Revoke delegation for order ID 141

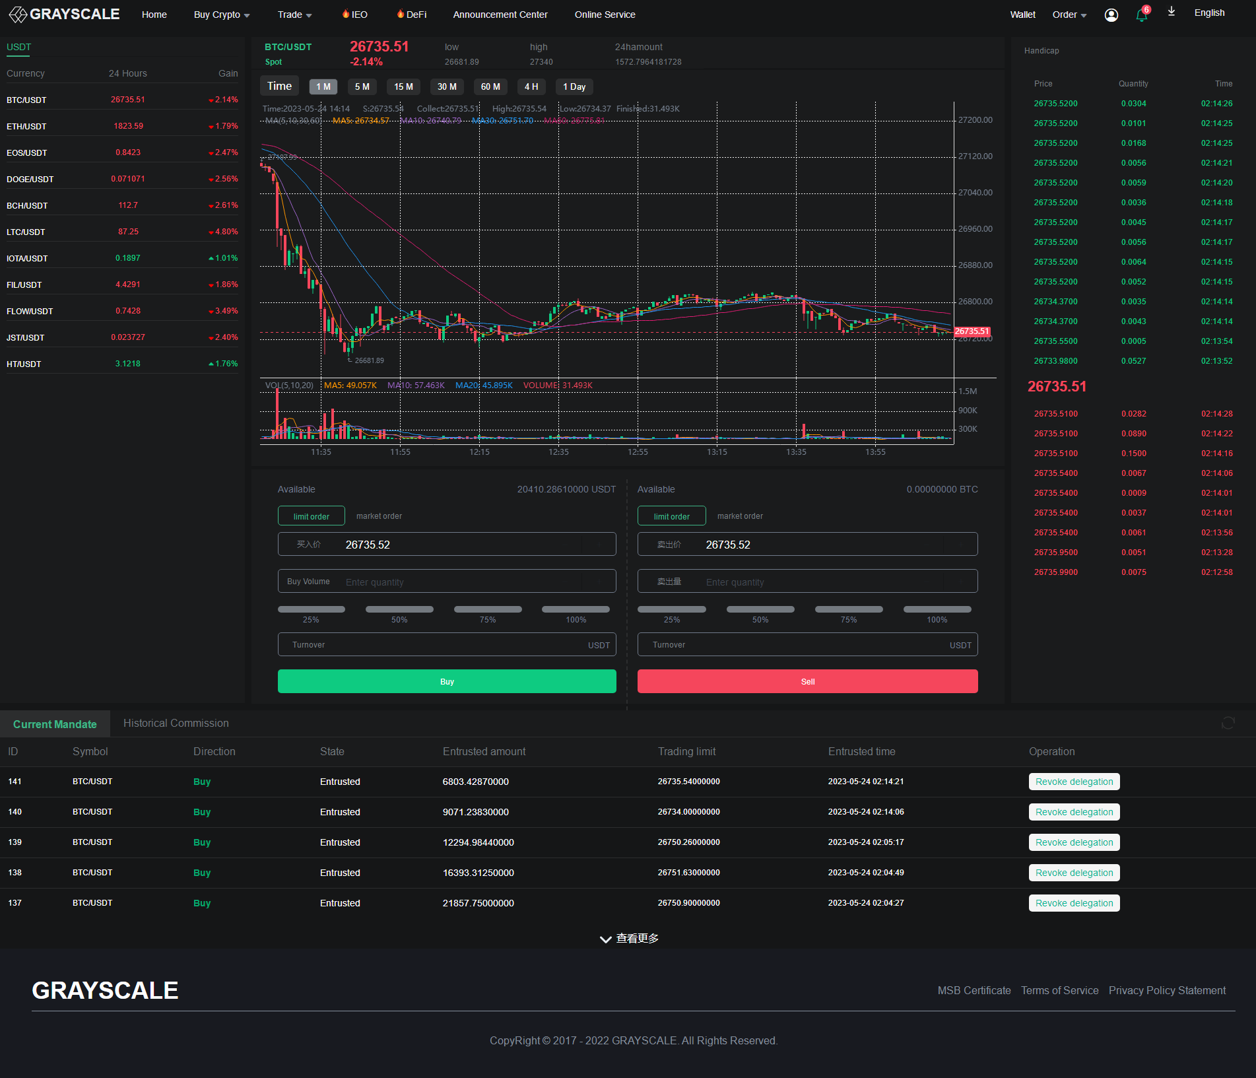(x=1074, y=782)
